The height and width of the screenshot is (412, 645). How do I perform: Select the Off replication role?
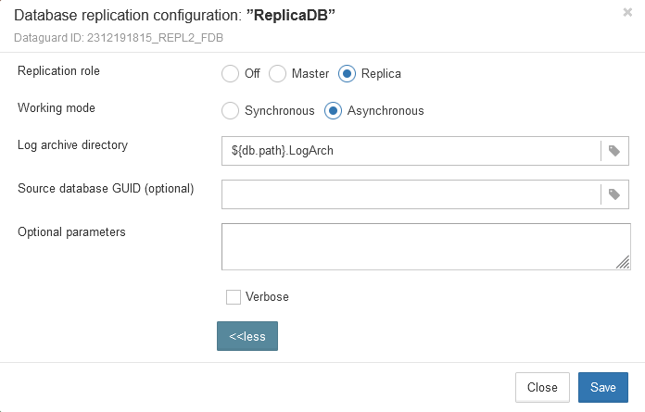coord(230,73)
